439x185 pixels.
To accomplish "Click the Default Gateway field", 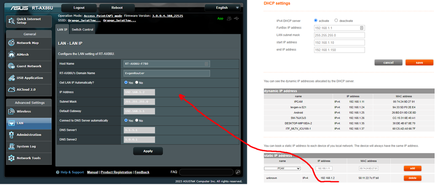I will click(139, 111).
